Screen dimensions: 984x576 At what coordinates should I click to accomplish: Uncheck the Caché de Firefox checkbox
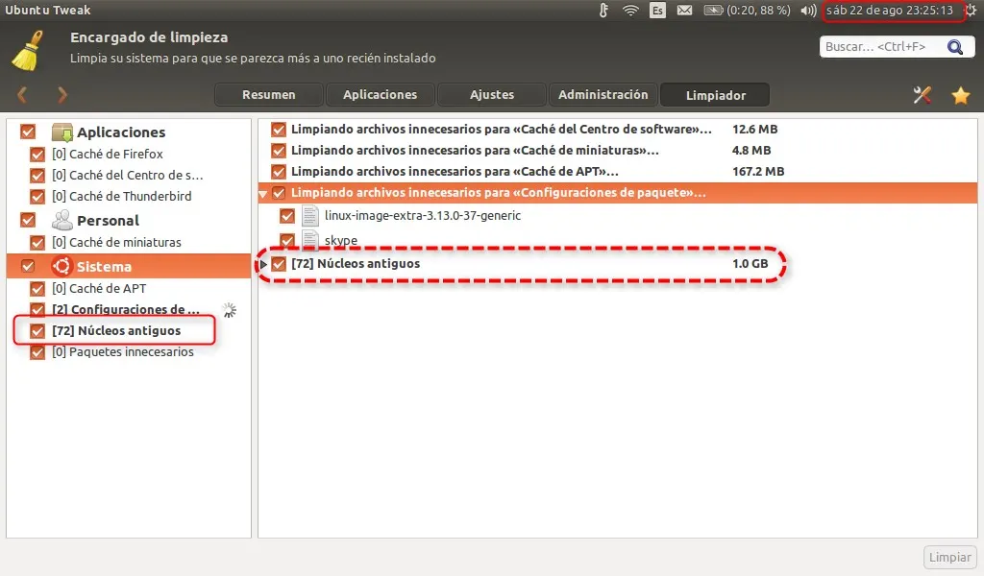coord(37,154)
